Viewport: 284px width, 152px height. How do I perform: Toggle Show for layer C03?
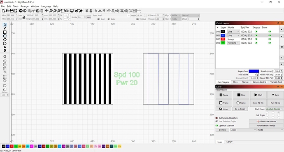pyautogui.click(x=270, y=43)
